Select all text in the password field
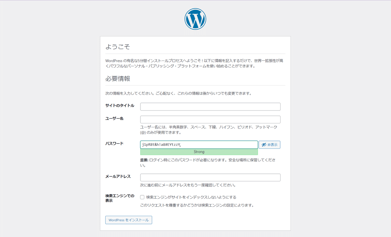The width and height of the screenshot is (391, 237). pyautogui.click(x=199, y=144)
